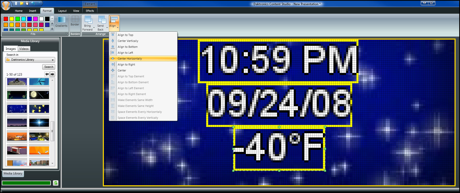Choose Center Horizontally from Align menu

point(130,59)
